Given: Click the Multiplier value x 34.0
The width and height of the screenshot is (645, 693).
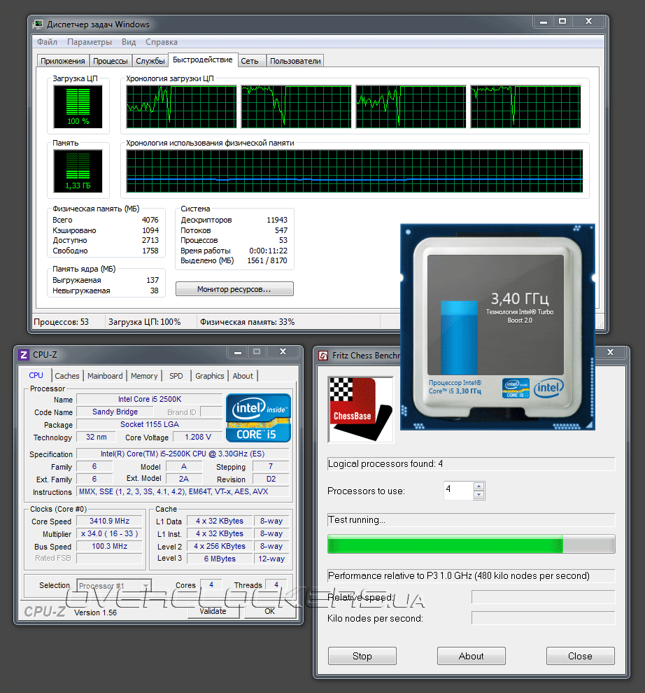Looking at the screenshot, I should pyautogui.click(x=110, y=533).
